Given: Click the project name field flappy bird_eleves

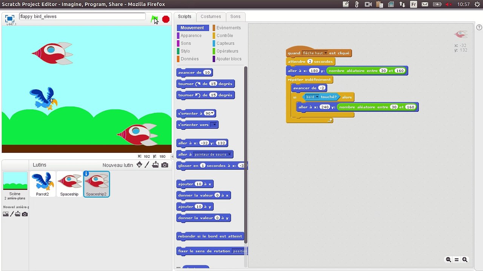Looking at the screenshot, I should (x=82, y=17).
